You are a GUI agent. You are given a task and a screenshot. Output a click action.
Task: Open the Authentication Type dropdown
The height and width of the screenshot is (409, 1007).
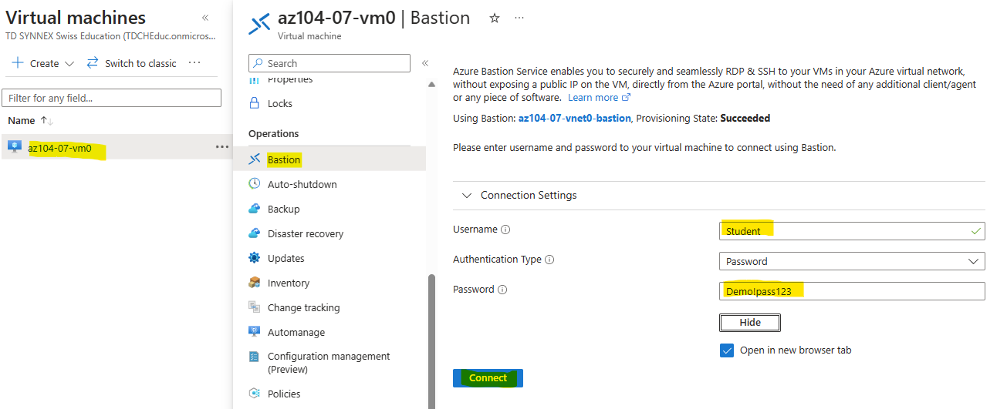(852, 261)
